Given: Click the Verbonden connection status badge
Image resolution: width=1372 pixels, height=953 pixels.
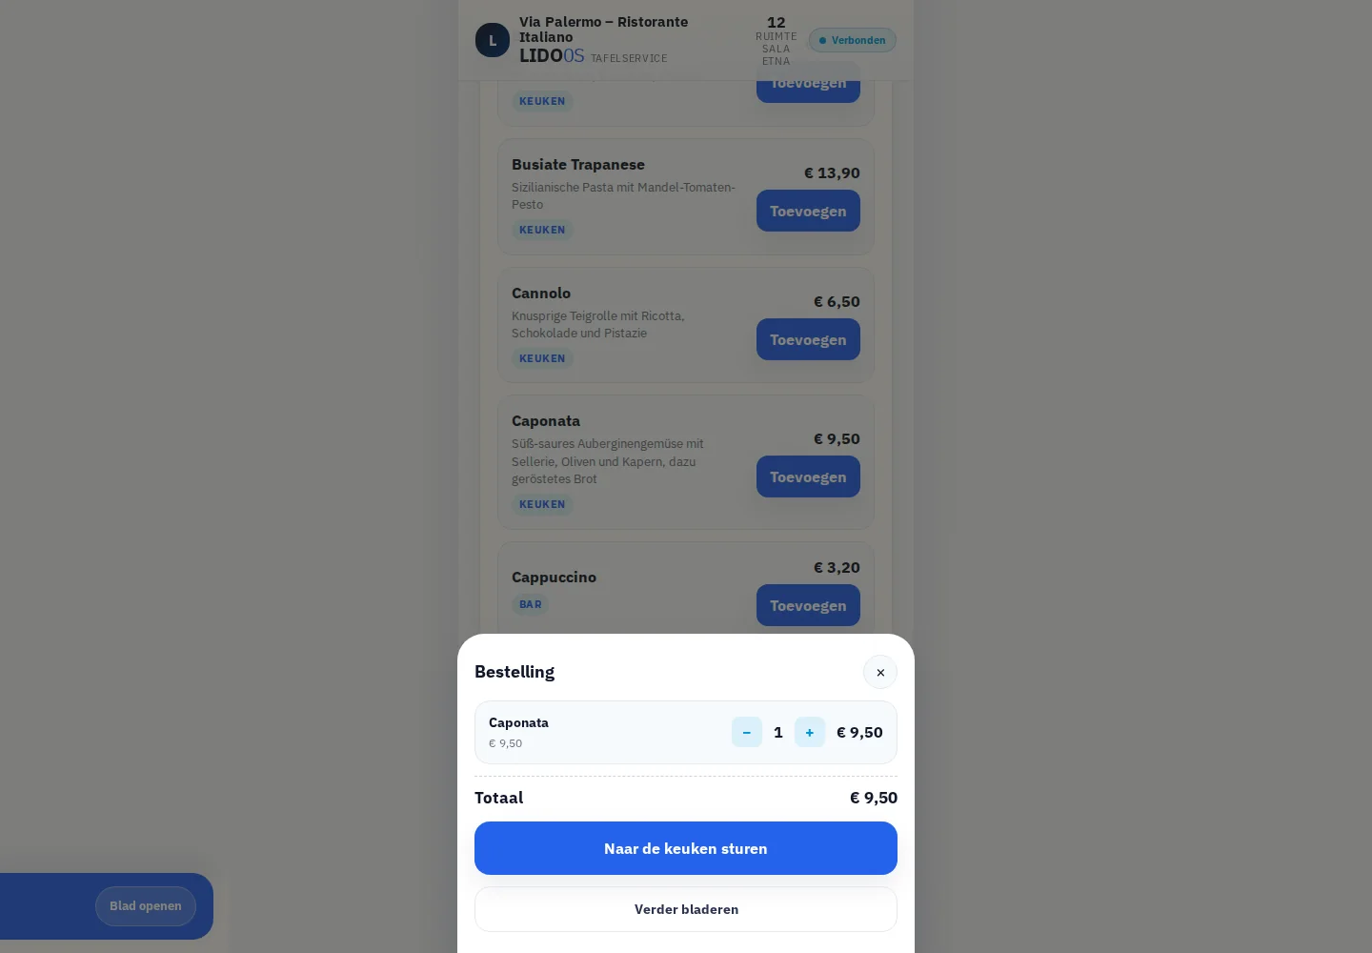Looking at the screenshot, I should pos(853,40).
